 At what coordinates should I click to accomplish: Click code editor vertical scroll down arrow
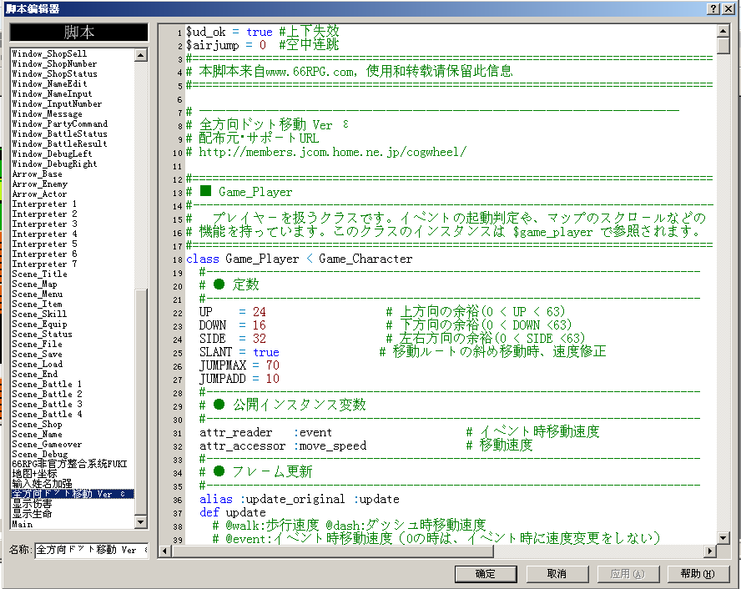(723, 537)
